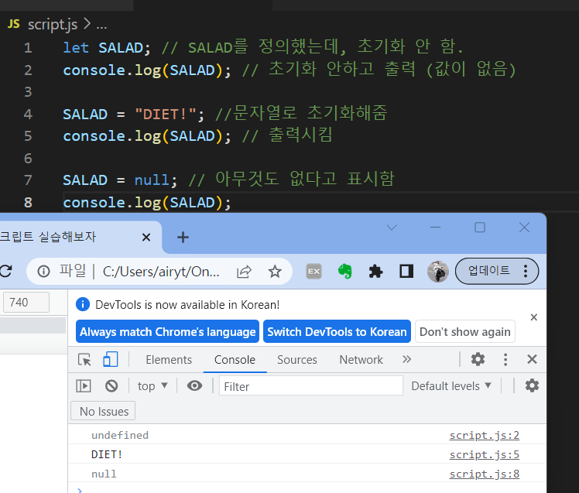The height and width of the screenshot is (493, 579).
Task: Click the "DIET!" string in the code
Action: (165, 114)
